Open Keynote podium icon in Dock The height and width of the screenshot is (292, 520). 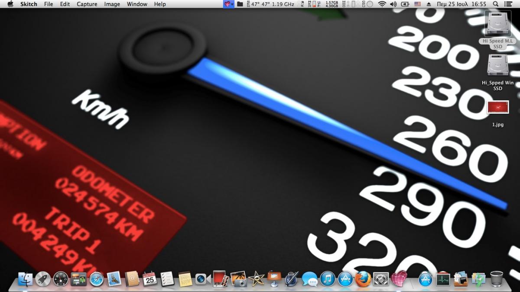(274, 279)
